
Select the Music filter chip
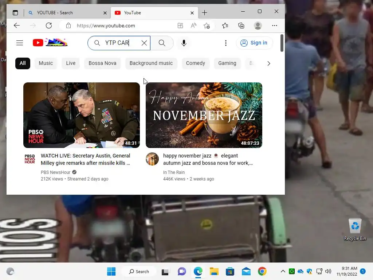[x=46, y=63]
